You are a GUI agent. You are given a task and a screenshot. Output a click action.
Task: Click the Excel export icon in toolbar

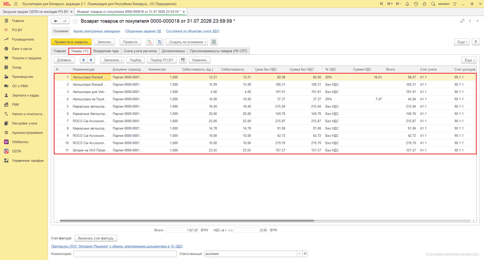(214, 42)
